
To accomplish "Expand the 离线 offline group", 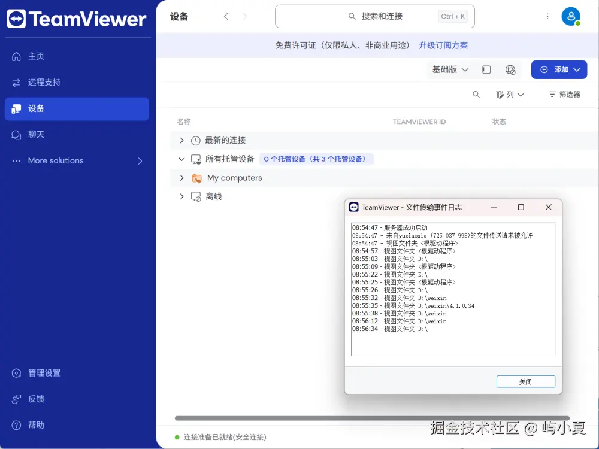I will [182, 196].
